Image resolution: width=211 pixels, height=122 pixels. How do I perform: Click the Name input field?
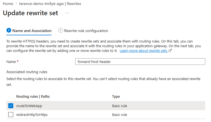tap(140, 62)
